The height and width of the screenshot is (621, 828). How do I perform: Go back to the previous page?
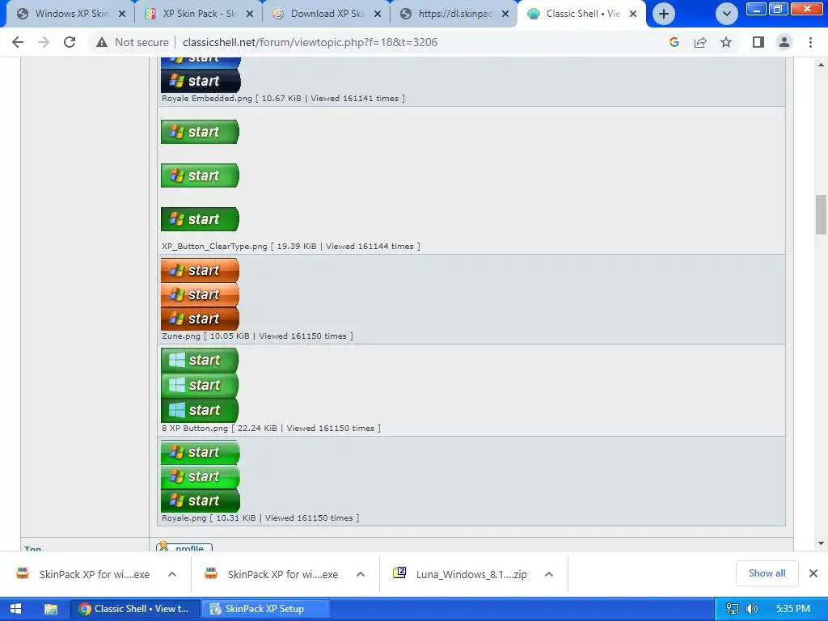[18, 42]
